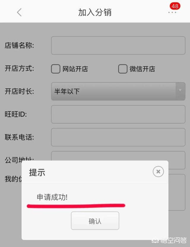This screenshot has width=190, height=247.
Task: Focus the 联系电话 input field
Action: click(x=118, y=137)
